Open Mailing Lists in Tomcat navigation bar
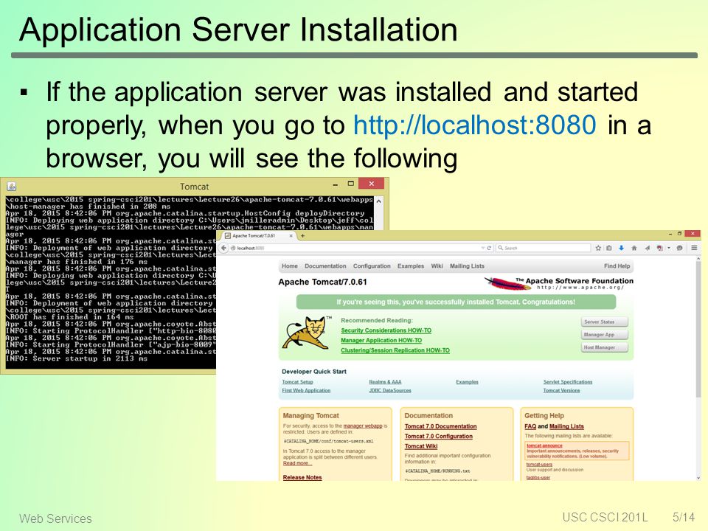The width and height of the screenshot is (708, 531). click(x=467, y=266)
